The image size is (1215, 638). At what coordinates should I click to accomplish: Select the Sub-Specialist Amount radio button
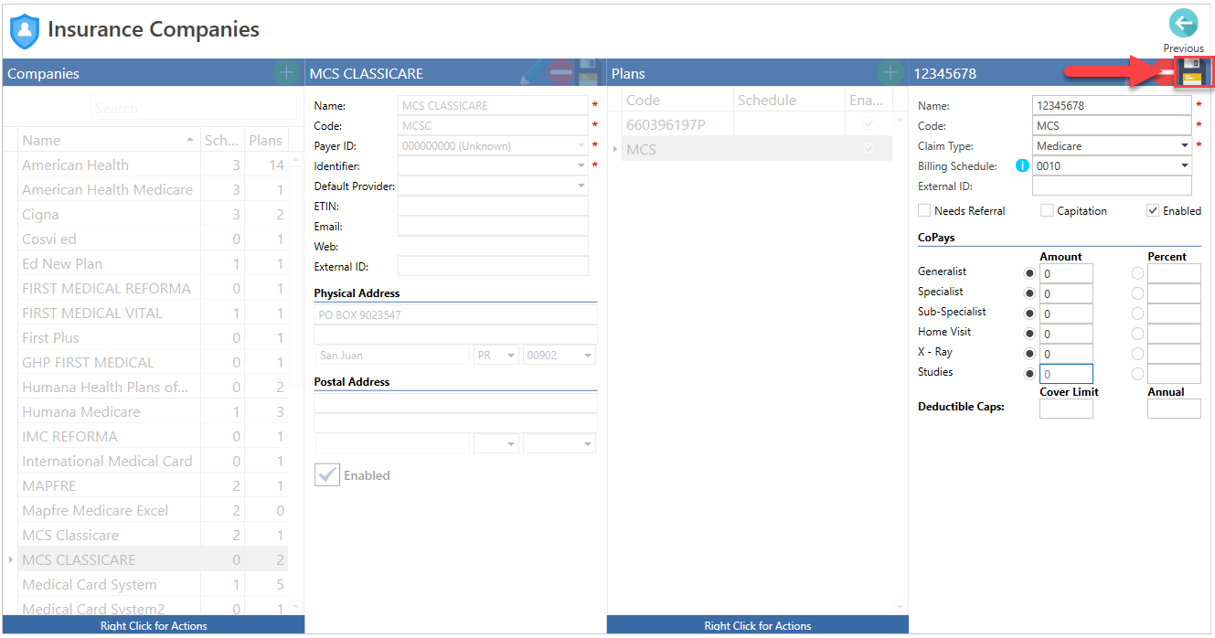click(x=1030, y=314)
